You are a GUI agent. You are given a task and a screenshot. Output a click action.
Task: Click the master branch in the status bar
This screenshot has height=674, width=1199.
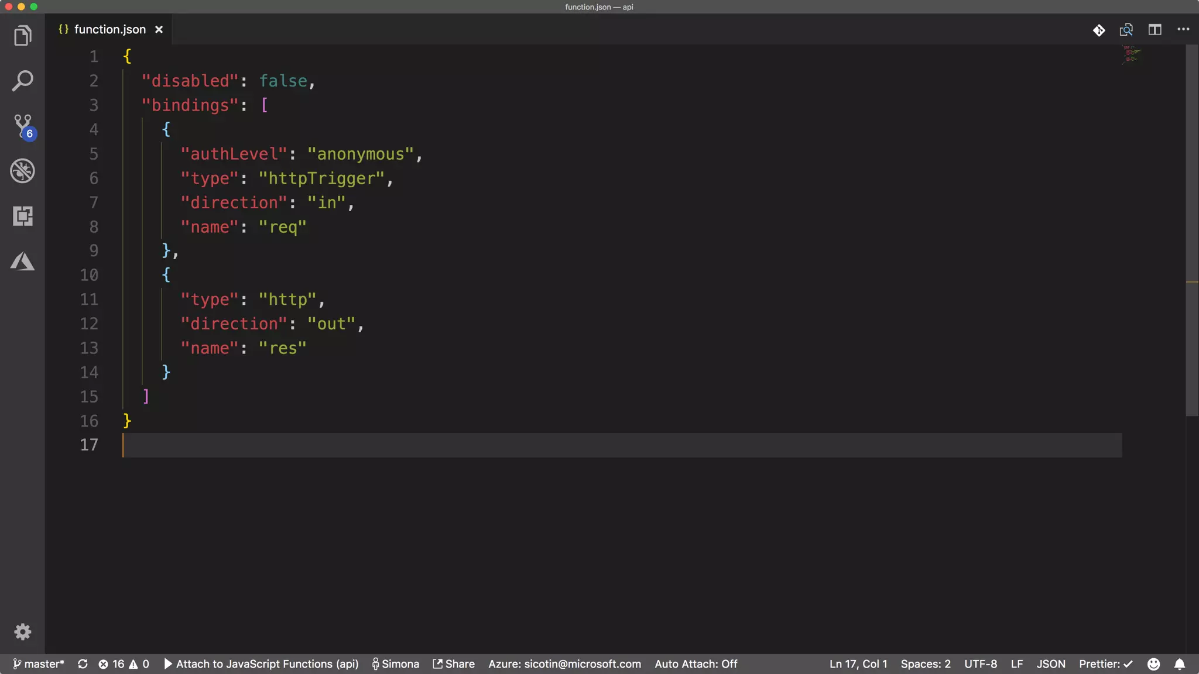39,663
